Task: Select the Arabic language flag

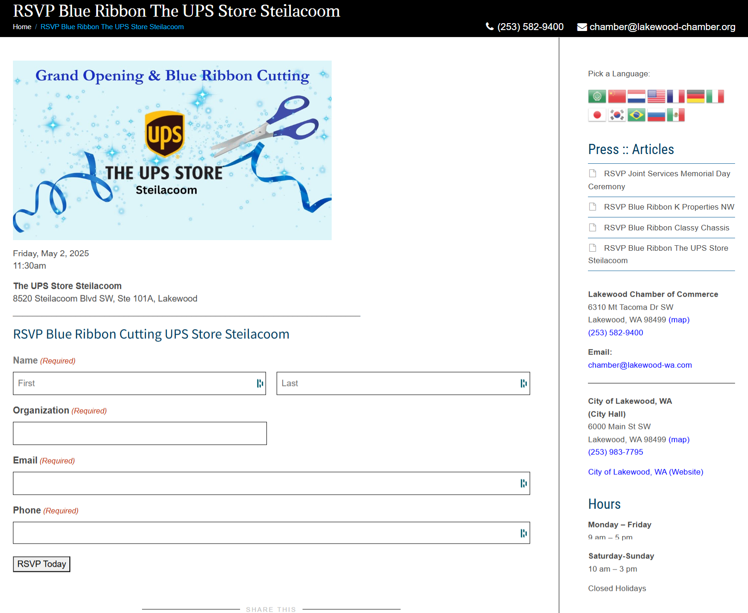Action: tap(597, 96)
